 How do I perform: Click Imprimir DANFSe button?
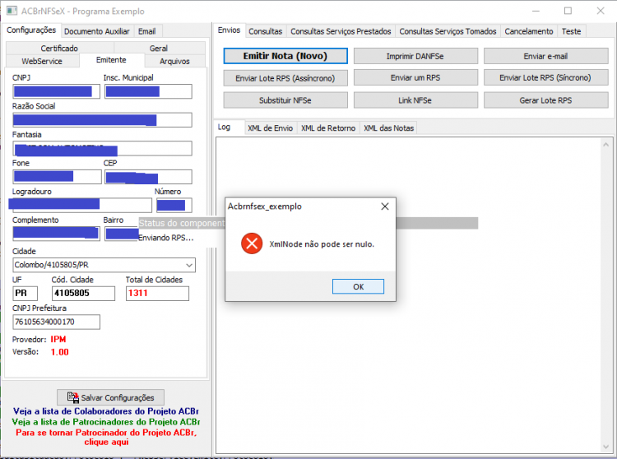415,56
